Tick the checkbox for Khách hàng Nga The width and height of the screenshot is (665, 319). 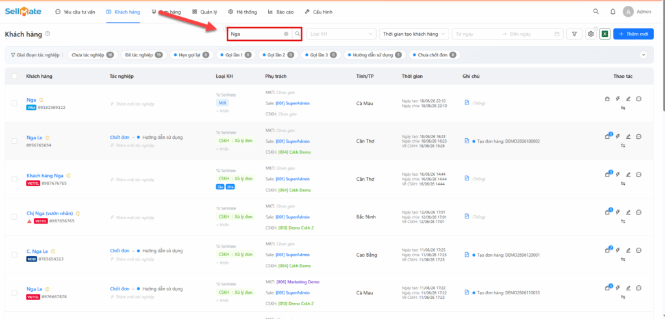click(14, 179)
